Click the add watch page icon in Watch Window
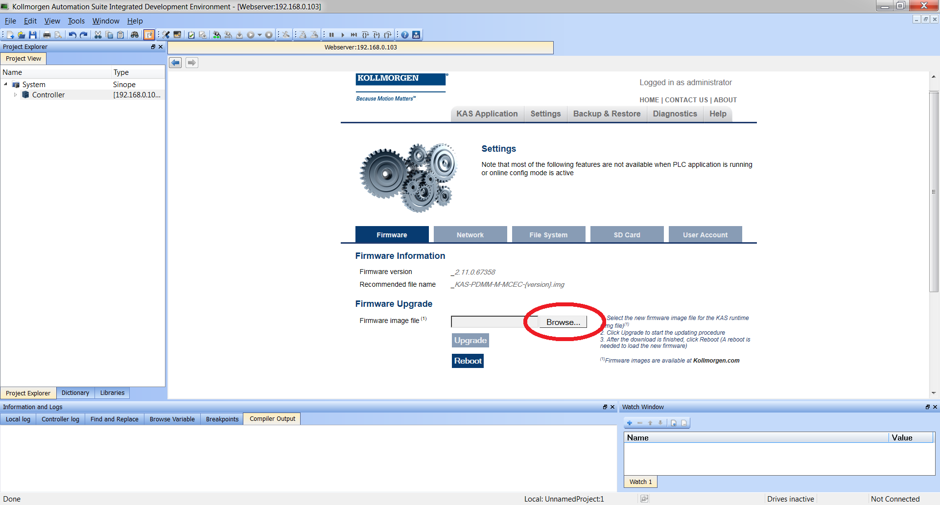The width and height of the screenshot is (940, 505). 674,423
